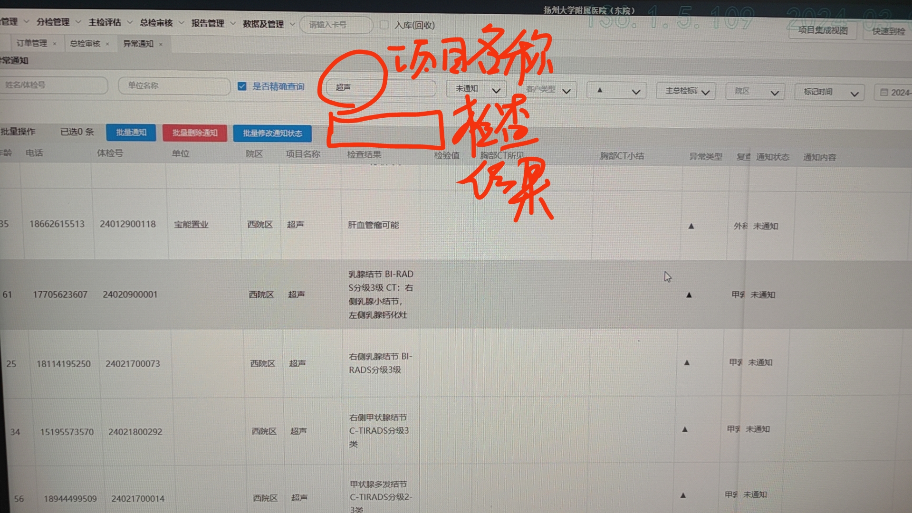This screenshot has width=912, height=513.
Task: Open the 客户类型 dropdown
Action: point(547,90)
